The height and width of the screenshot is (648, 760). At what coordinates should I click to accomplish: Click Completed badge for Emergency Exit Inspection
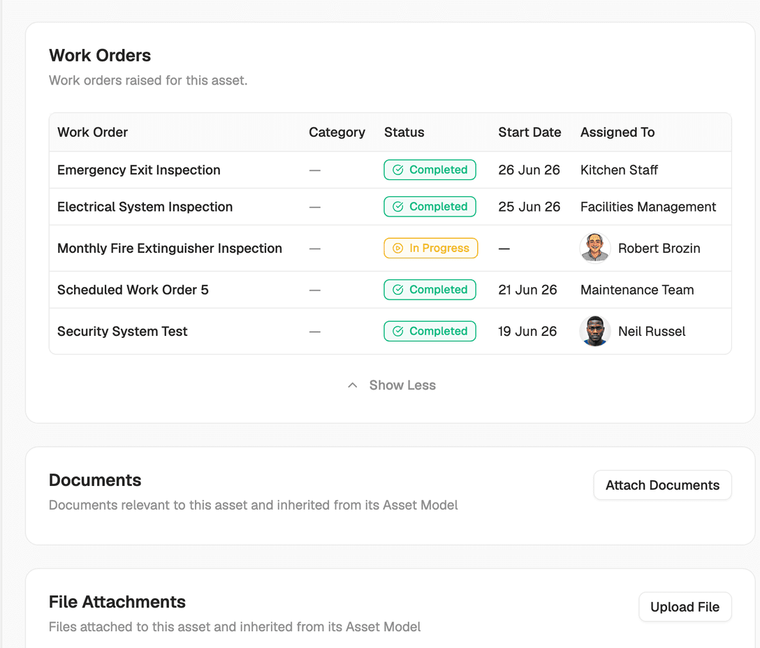click(x=430, y=170)
